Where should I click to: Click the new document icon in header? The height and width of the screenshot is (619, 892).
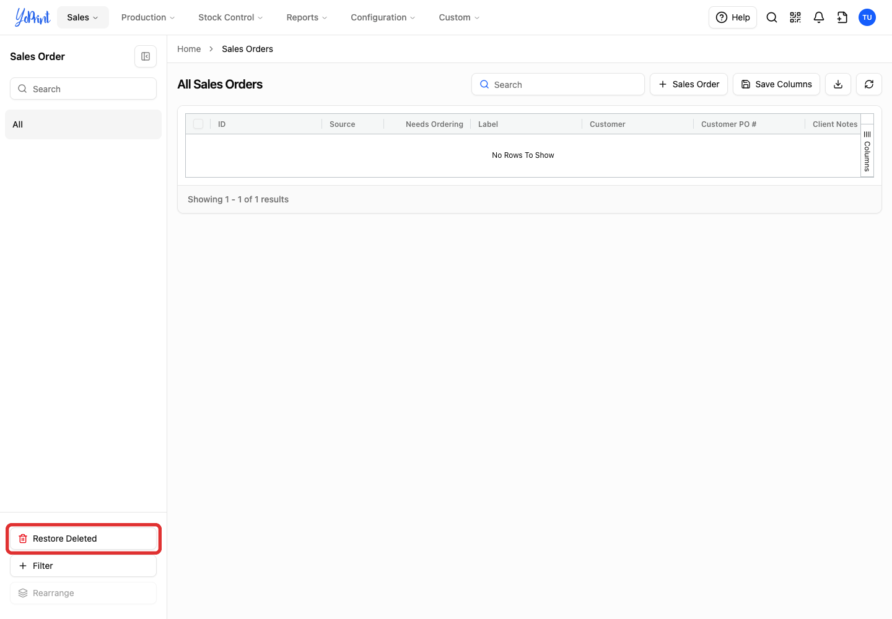click(842, 17)
